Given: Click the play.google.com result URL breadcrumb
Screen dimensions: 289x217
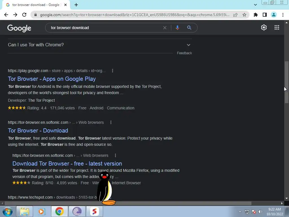Looking at the screenshot, I should [x=56, y=71].
